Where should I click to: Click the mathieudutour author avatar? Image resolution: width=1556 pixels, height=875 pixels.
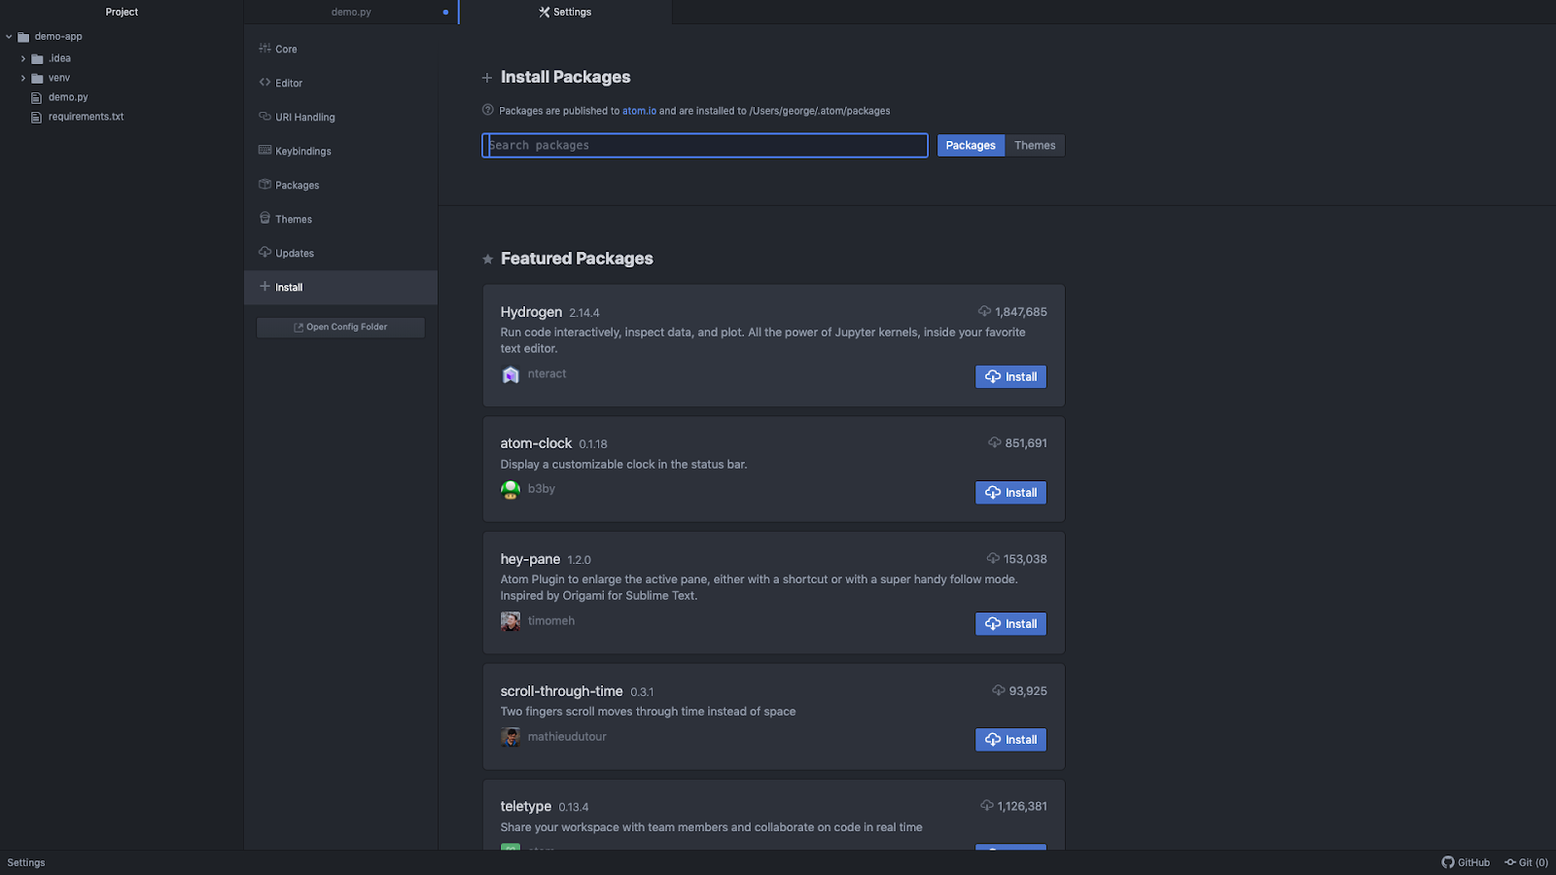click(x=511, y=737)
